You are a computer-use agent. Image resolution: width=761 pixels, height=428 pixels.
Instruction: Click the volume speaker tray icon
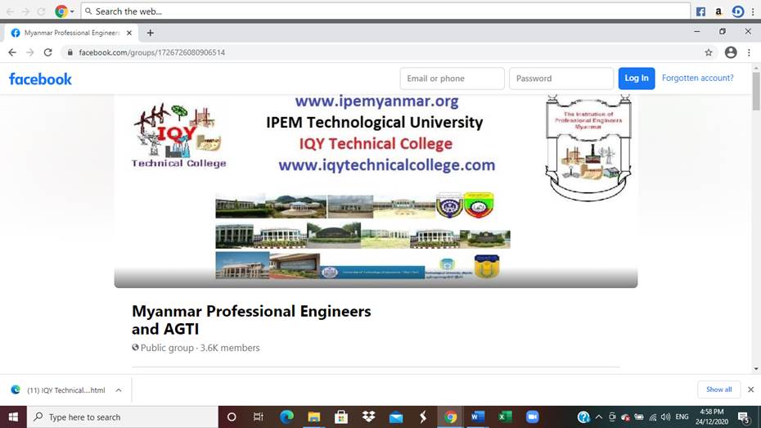[x=666, y=417]
